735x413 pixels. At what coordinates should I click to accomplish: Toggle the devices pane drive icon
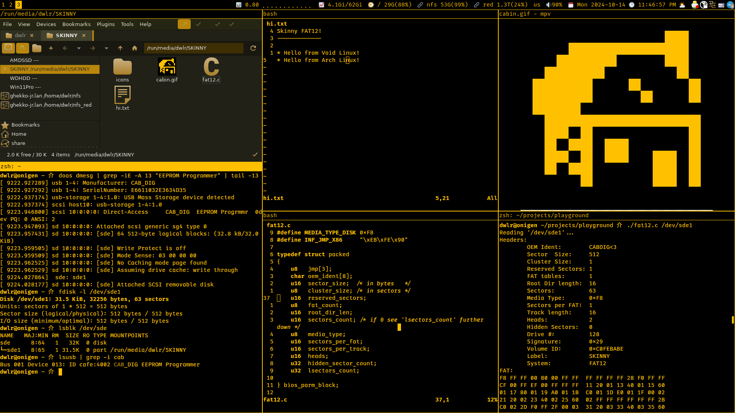click(8, 48)
